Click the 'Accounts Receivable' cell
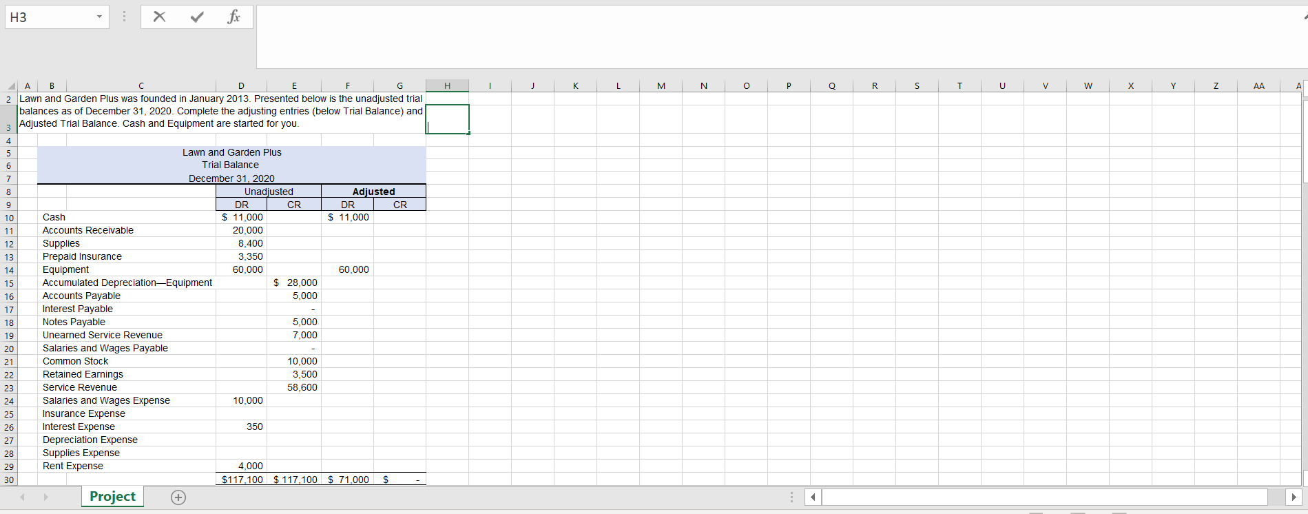 (88, 230)
